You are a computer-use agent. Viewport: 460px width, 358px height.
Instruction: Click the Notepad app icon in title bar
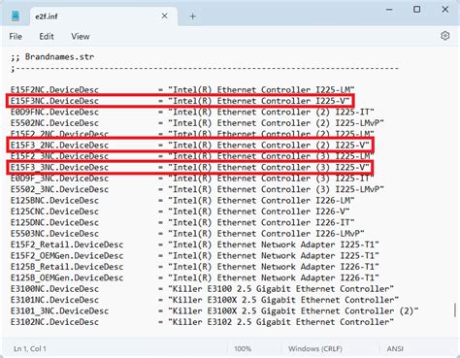point(16,16)
